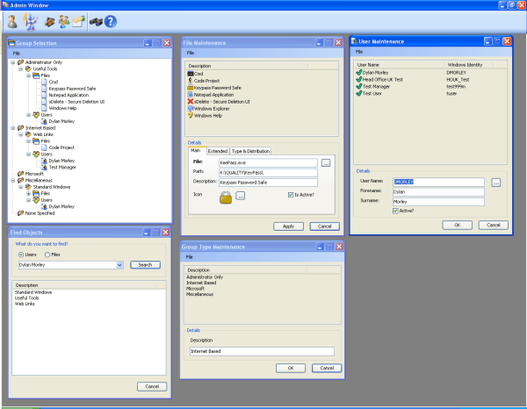Open the binoculars search tool
Viewport: 527px width, 409px height.
click(x=96, y=21)
